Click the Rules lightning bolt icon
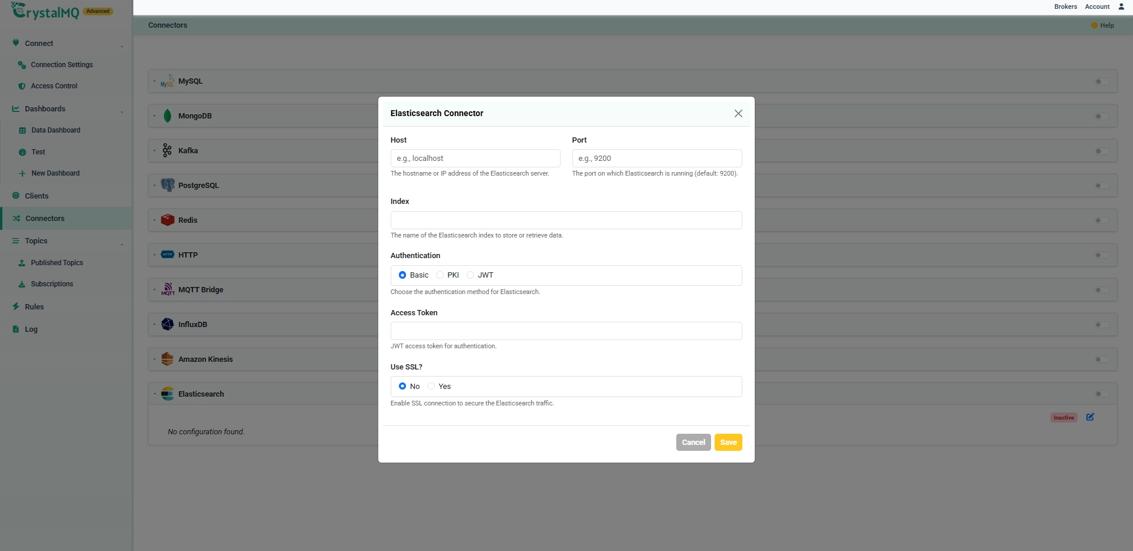This screenshot has width=1133, height=551. point(16,306)
